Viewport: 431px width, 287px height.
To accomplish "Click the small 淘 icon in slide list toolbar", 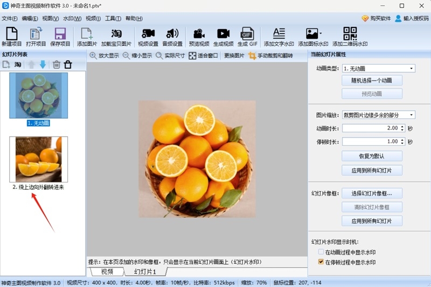I will [x=18, y=65].
